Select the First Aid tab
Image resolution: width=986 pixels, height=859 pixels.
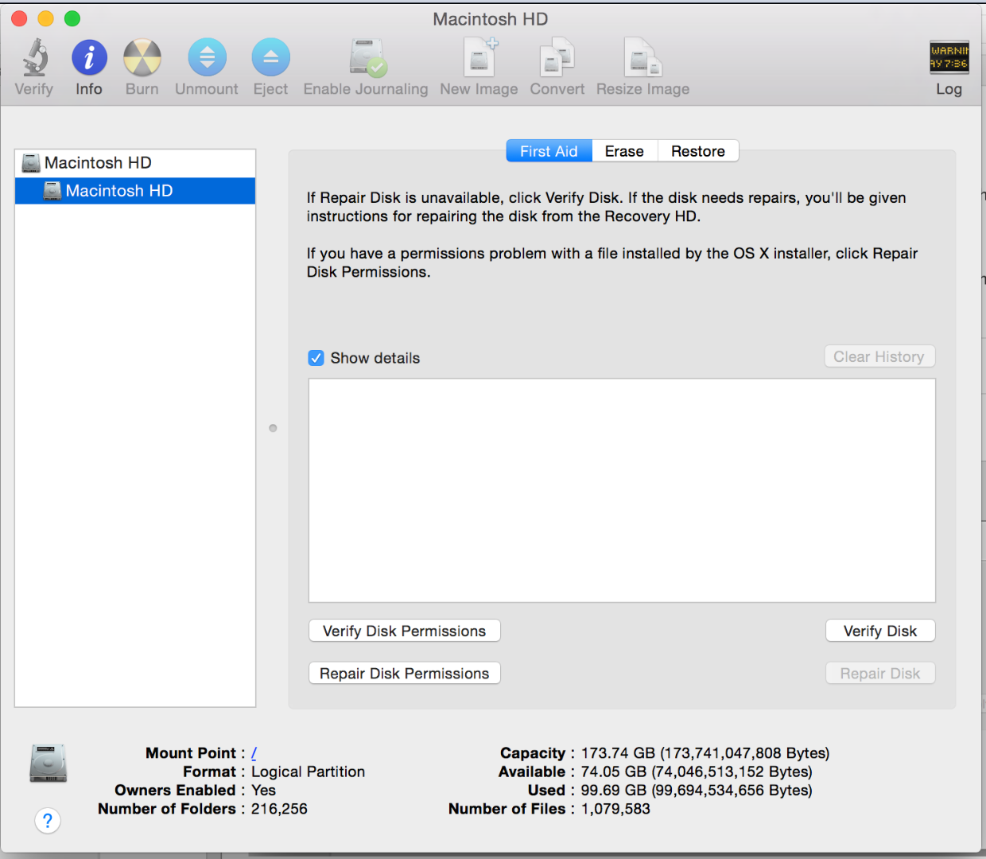click(x=549, y=150)
